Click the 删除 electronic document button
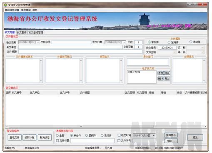The height and width of the screenshot is (153, 212). pyautogui.click(x=161, y=79)
